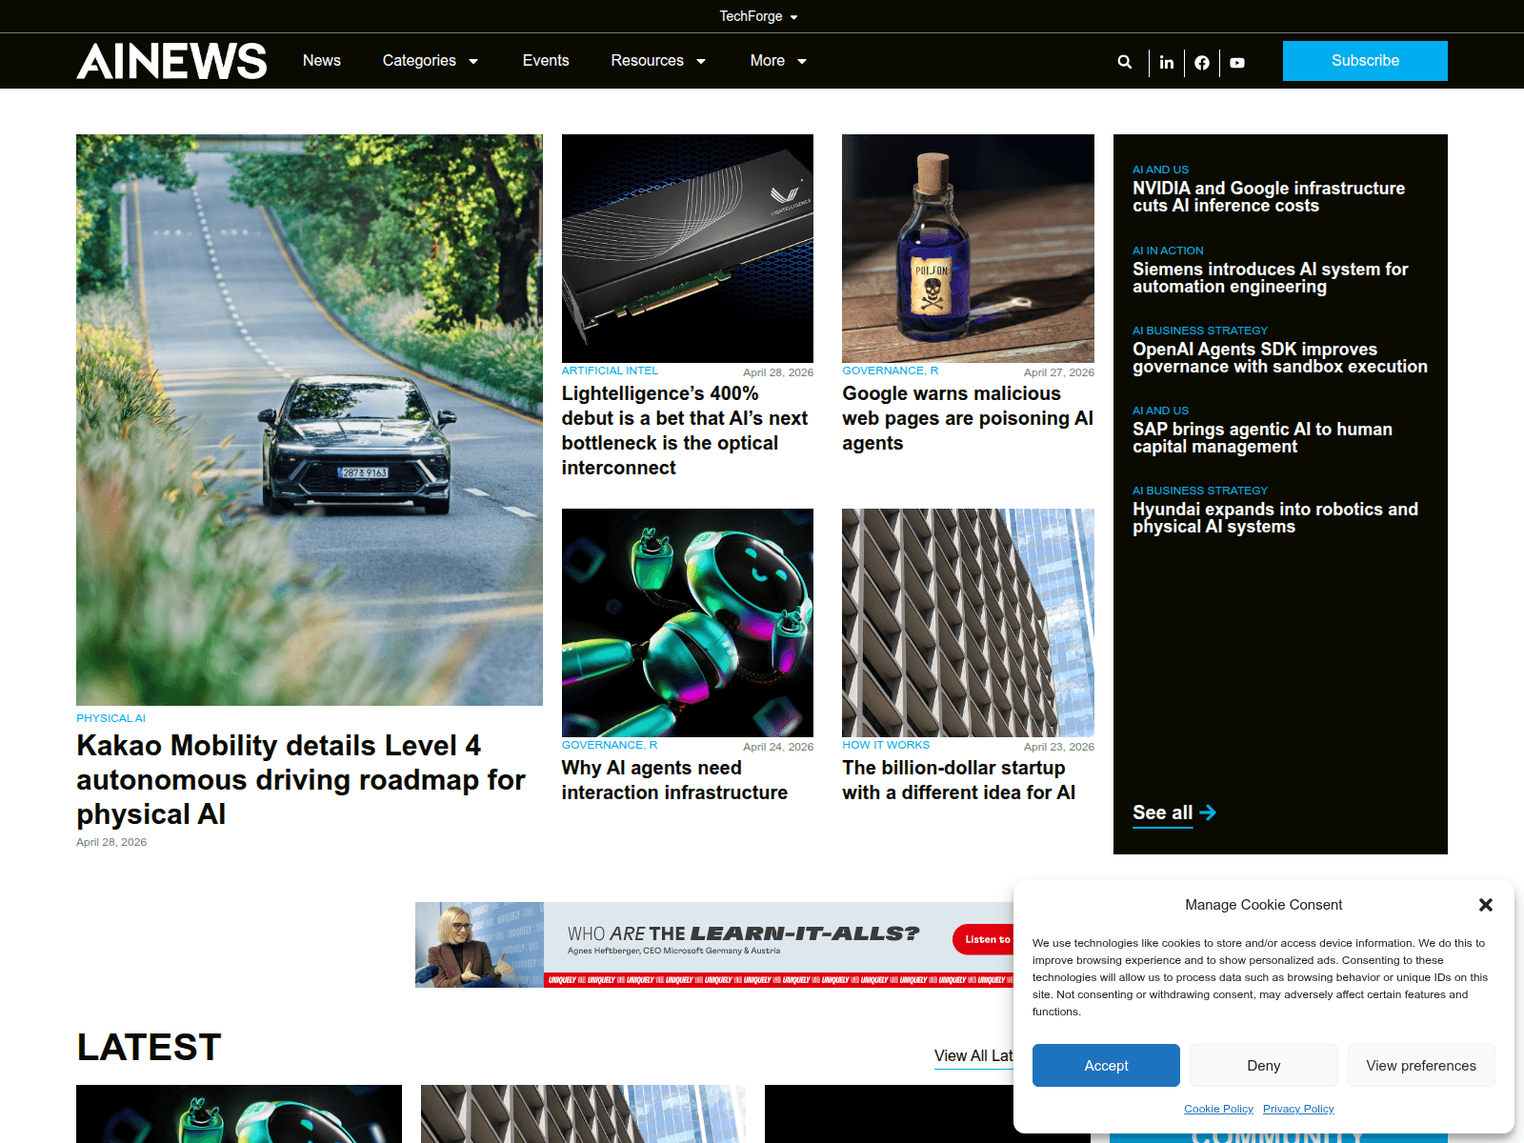Open the billion-dollar startup headline

[x=959, y=780]
